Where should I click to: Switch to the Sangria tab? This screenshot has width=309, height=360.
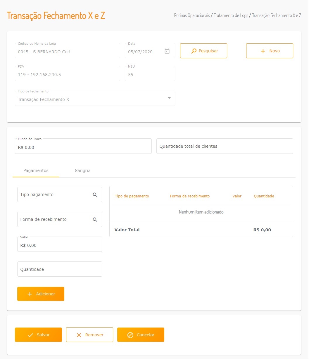pyautogui.click(x=83, y=170)
